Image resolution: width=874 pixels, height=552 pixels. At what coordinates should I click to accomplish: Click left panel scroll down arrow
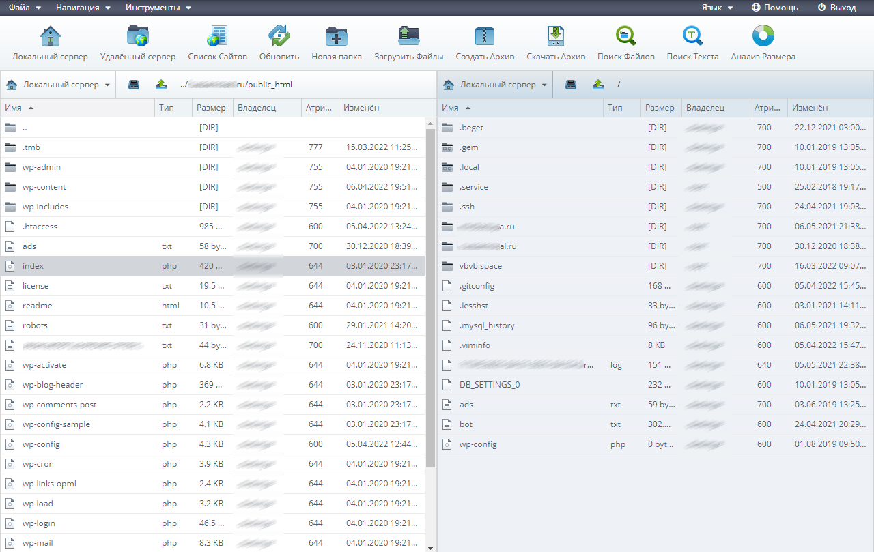click(x=430, y=547)
